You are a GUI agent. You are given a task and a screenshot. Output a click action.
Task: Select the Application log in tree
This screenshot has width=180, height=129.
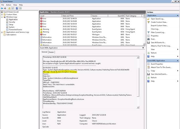(x=13, y=20)
